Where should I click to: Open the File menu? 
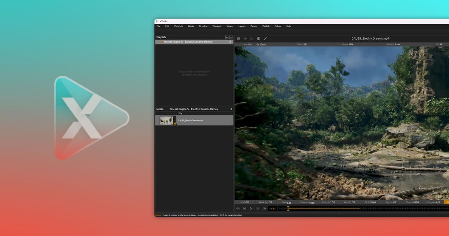pyautogui.click(x=158, y=26)
